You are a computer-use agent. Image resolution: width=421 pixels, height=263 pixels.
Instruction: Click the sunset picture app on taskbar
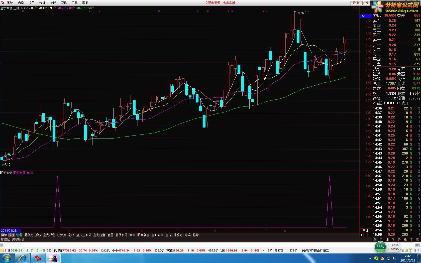(x=53, y=258)
